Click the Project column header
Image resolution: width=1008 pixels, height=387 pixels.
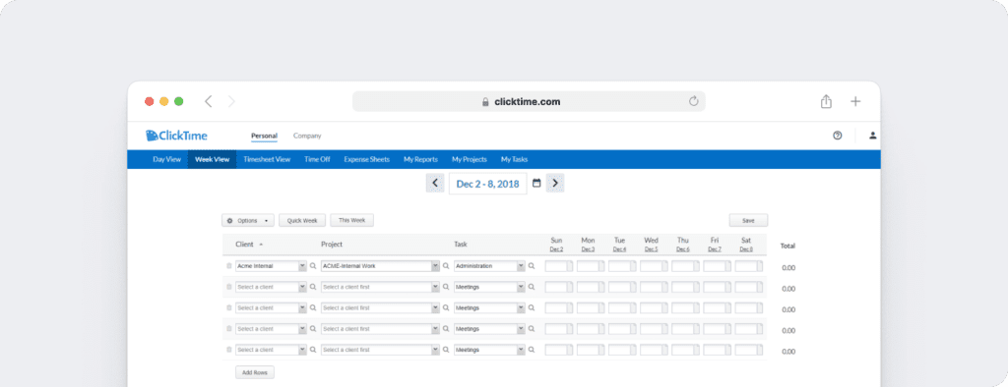tap(332, 245)
